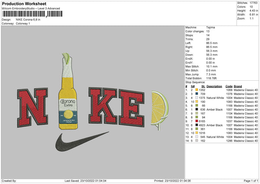Click the red swatch in stop row 9
Image resolution: width=260 pixels, height=184 pixels.
click(x=197, y=121)
